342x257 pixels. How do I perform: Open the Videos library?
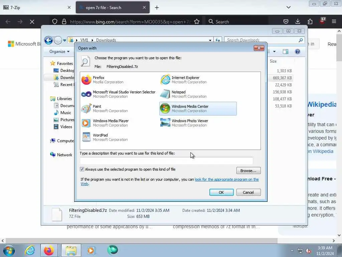click(x=66, y=127)
